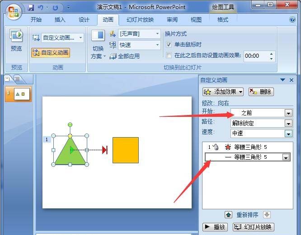Open the custom animation pane options arrow
Image resolution: width=301 pixels, height=235 pixels.
[282, 80]
